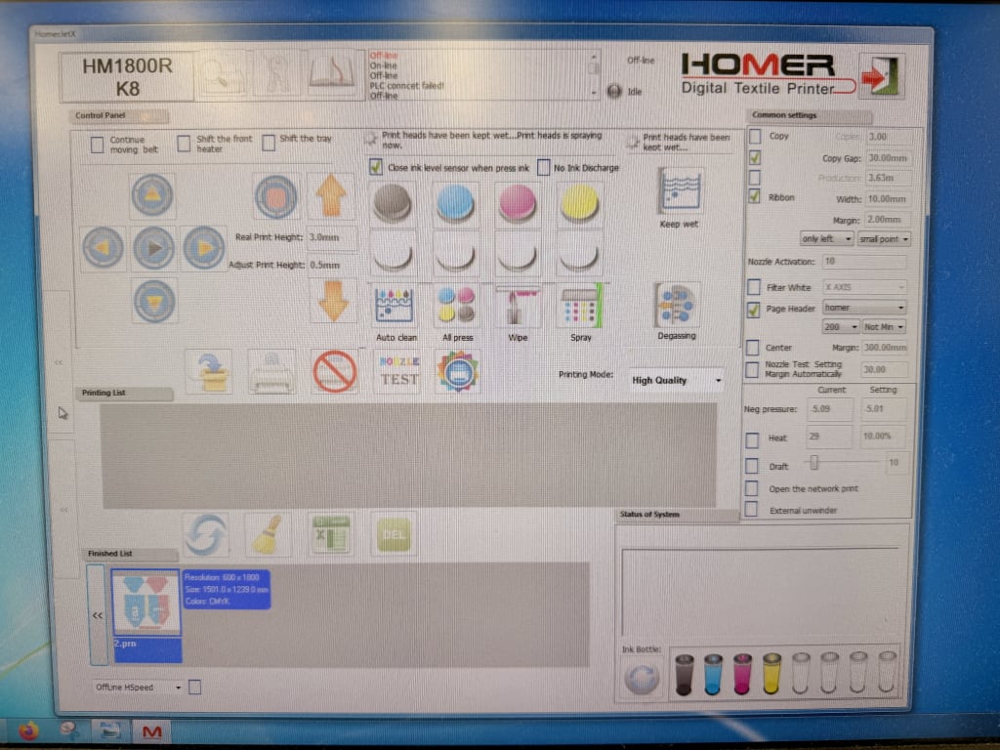Open the 'only left' ribbon dropdown

tap(826, 239)
